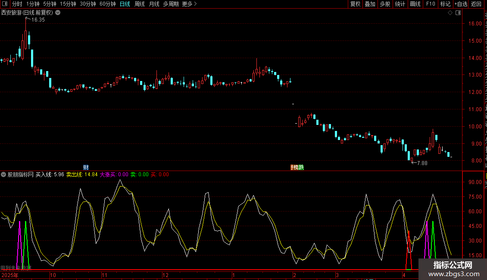Click the red 买: 0.00 value

(x=159, y=174)
